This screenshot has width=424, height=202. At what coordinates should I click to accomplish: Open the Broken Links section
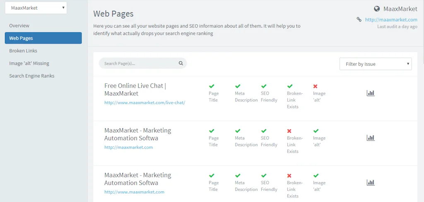(23, 51)
